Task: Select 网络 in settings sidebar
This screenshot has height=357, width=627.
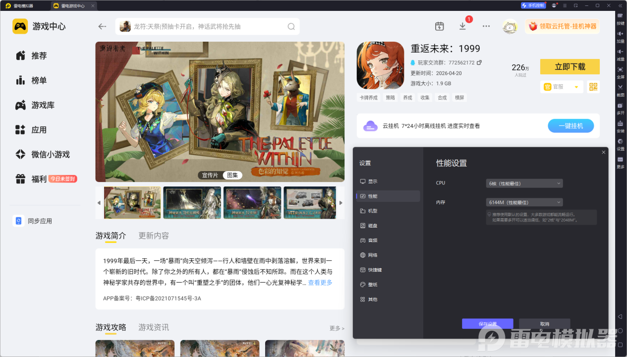Action: tap(388, 255)
